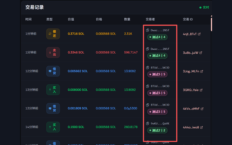Open transaction ID 4kVx...oMhF
The image size is (232, 145).
(x=191, y=109)
